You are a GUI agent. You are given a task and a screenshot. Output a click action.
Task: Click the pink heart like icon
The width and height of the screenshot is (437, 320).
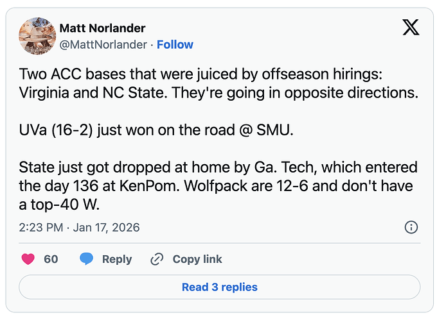pyautogui.click(x=28, y=259)
